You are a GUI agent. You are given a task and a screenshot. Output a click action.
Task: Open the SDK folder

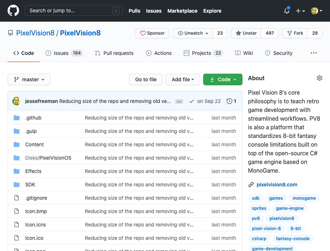pyautogui.click(x=30, y=185)
